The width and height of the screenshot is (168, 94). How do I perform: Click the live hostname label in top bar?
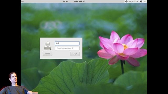point(22,1)
